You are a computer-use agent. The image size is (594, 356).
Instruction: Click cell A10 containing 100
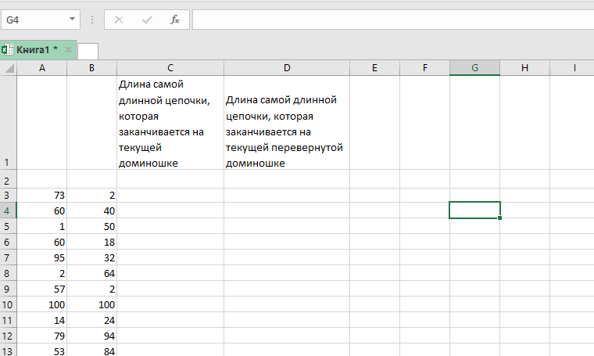pos(42,304)
